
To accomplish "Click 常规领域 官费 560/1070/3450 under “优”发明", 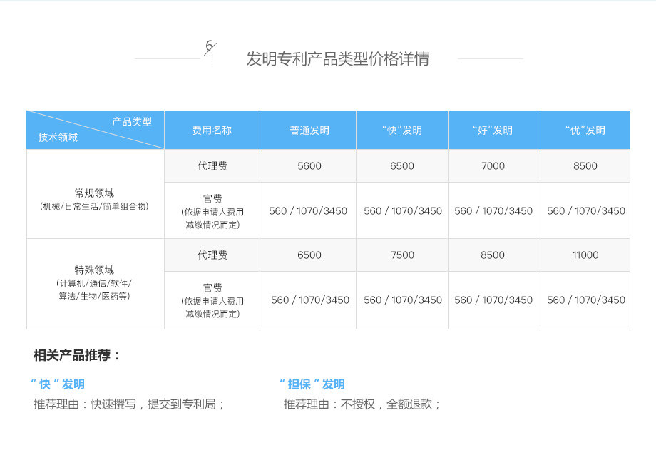I will click(x=586, y=211).
